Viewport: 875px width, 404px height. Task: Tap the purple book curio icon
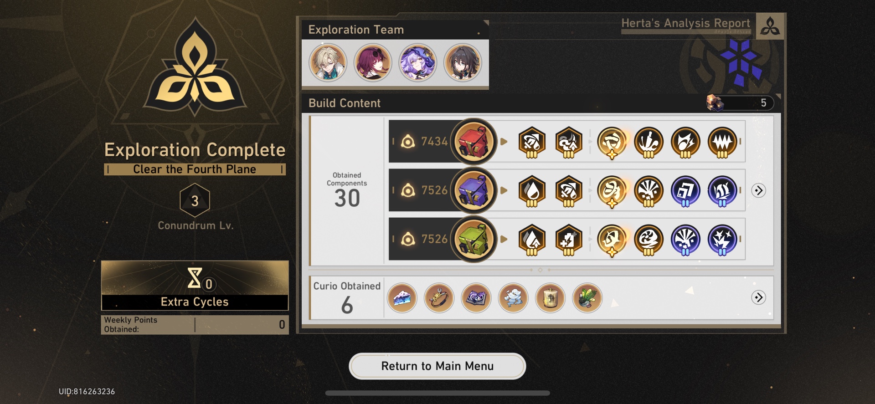click(476, 298)
